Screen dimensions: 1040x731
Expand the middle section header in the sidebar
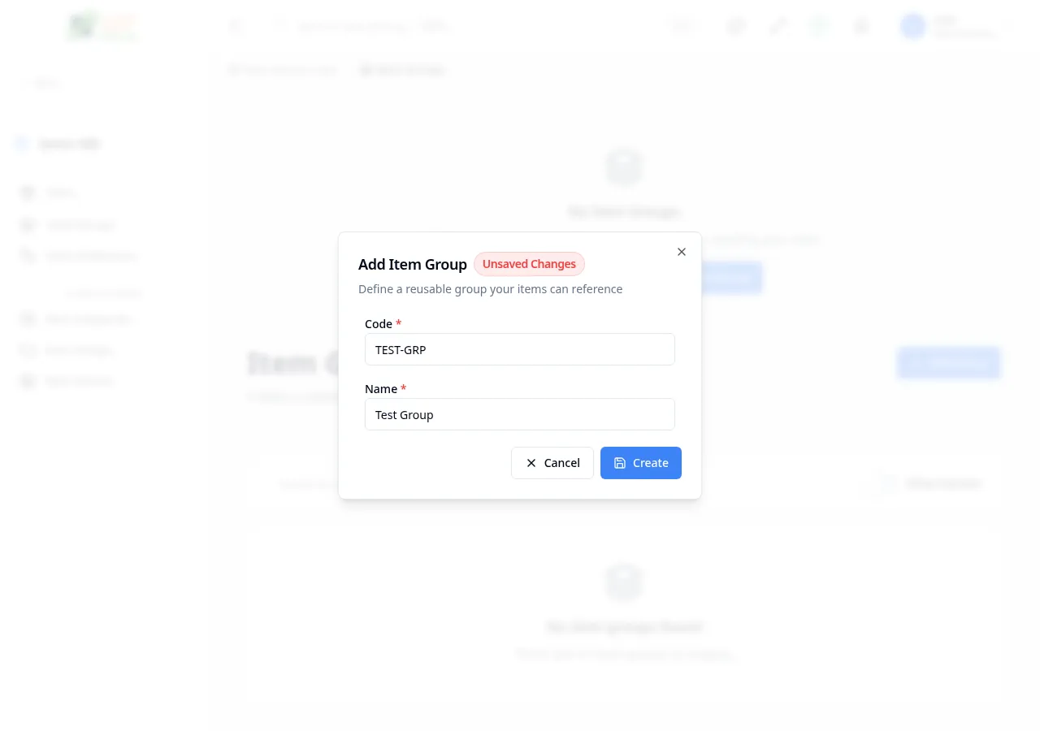pos(104,293)
